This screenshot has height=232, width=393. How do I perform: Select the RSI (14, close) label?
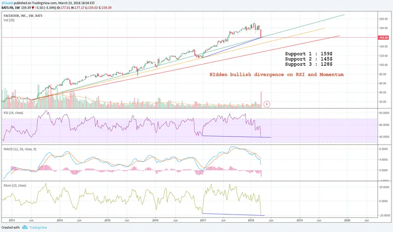pos(13,113)
